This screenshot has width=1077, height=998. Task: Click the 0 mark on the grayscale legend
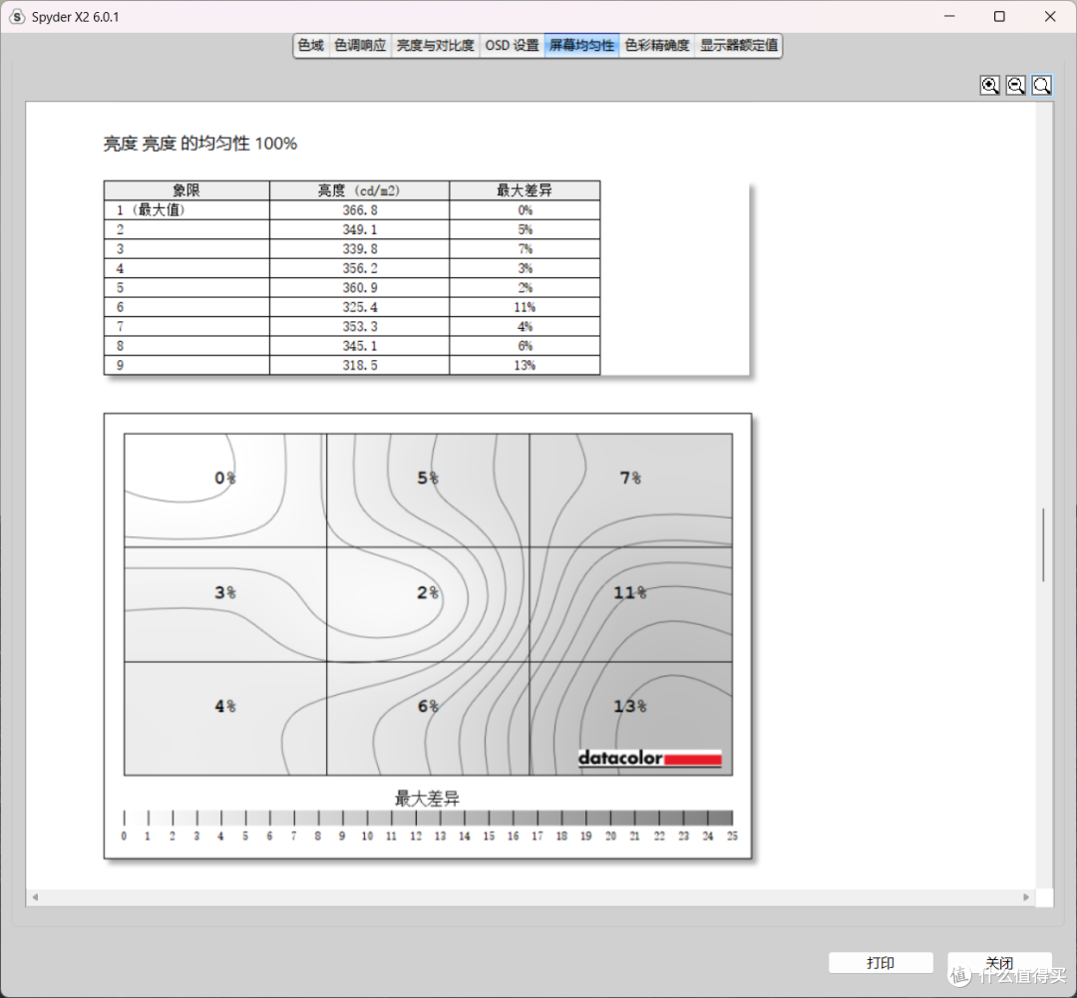coord(124,835)
